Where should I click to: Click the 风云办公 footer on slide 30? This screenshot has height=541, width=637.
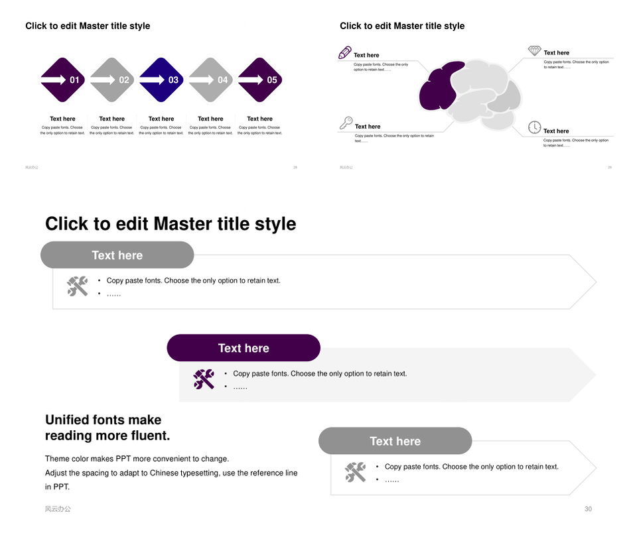coord(58,509)
